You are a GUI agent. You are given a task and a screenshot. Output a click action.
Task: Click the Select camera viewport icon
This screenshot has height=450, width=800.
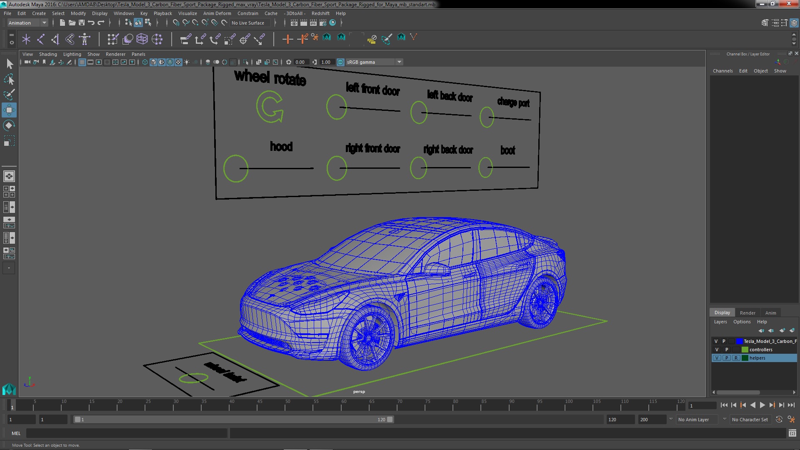27,62
